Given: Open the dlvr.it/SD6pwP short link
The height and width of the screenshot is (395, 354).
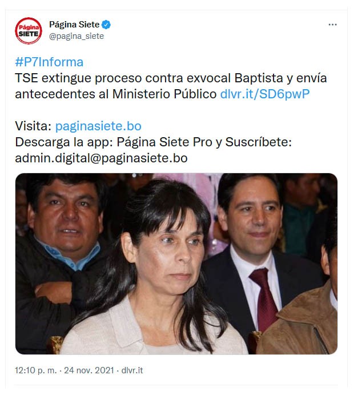Looking at the screenshot, I should (265, 94).
